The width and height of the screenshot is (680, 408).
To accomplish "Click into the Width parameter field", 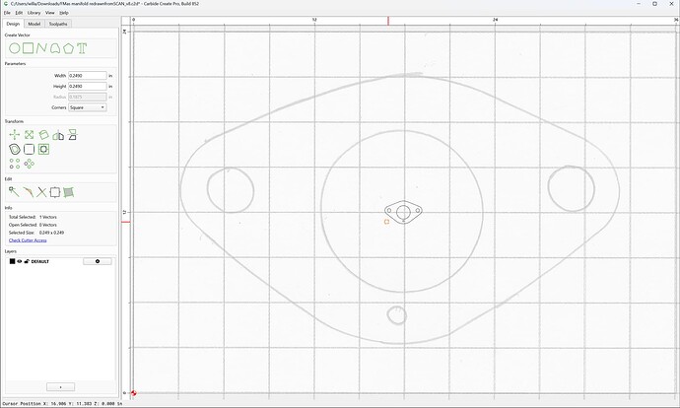I will pos(87,76).
